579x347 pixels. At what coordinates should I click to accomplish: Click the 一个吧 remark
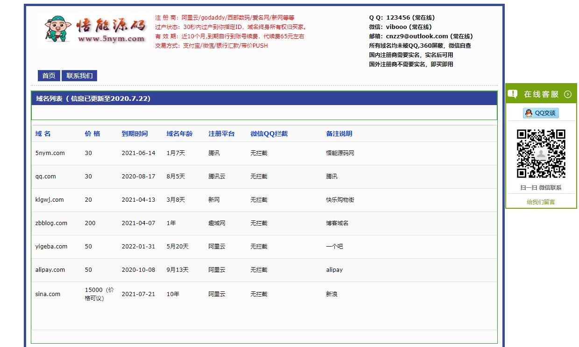tap(334, 247)
